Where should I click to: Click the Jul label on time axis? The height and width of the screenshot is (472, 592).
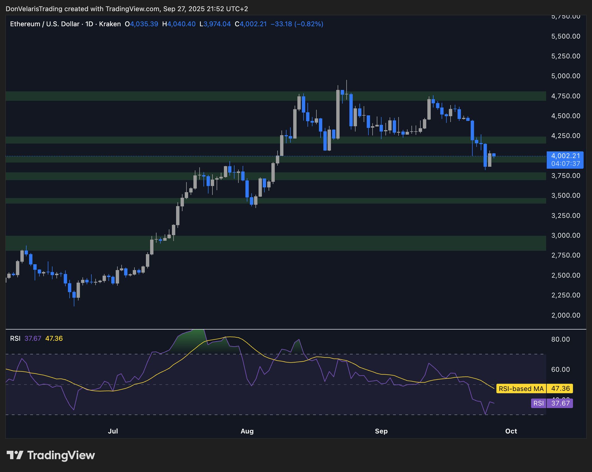click(113, 431)
